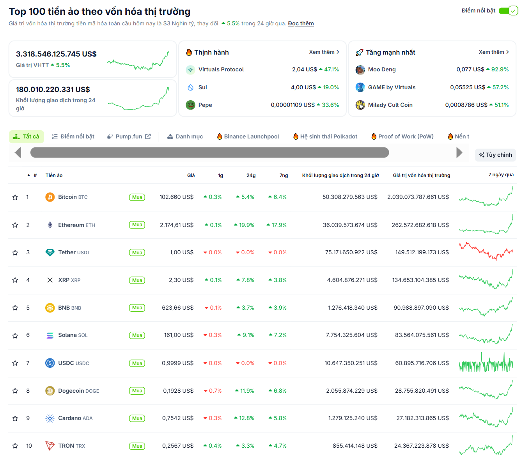The image size is (523, 459).
Task: Click the TRON coin logo
Action: [x=50, y=446]
